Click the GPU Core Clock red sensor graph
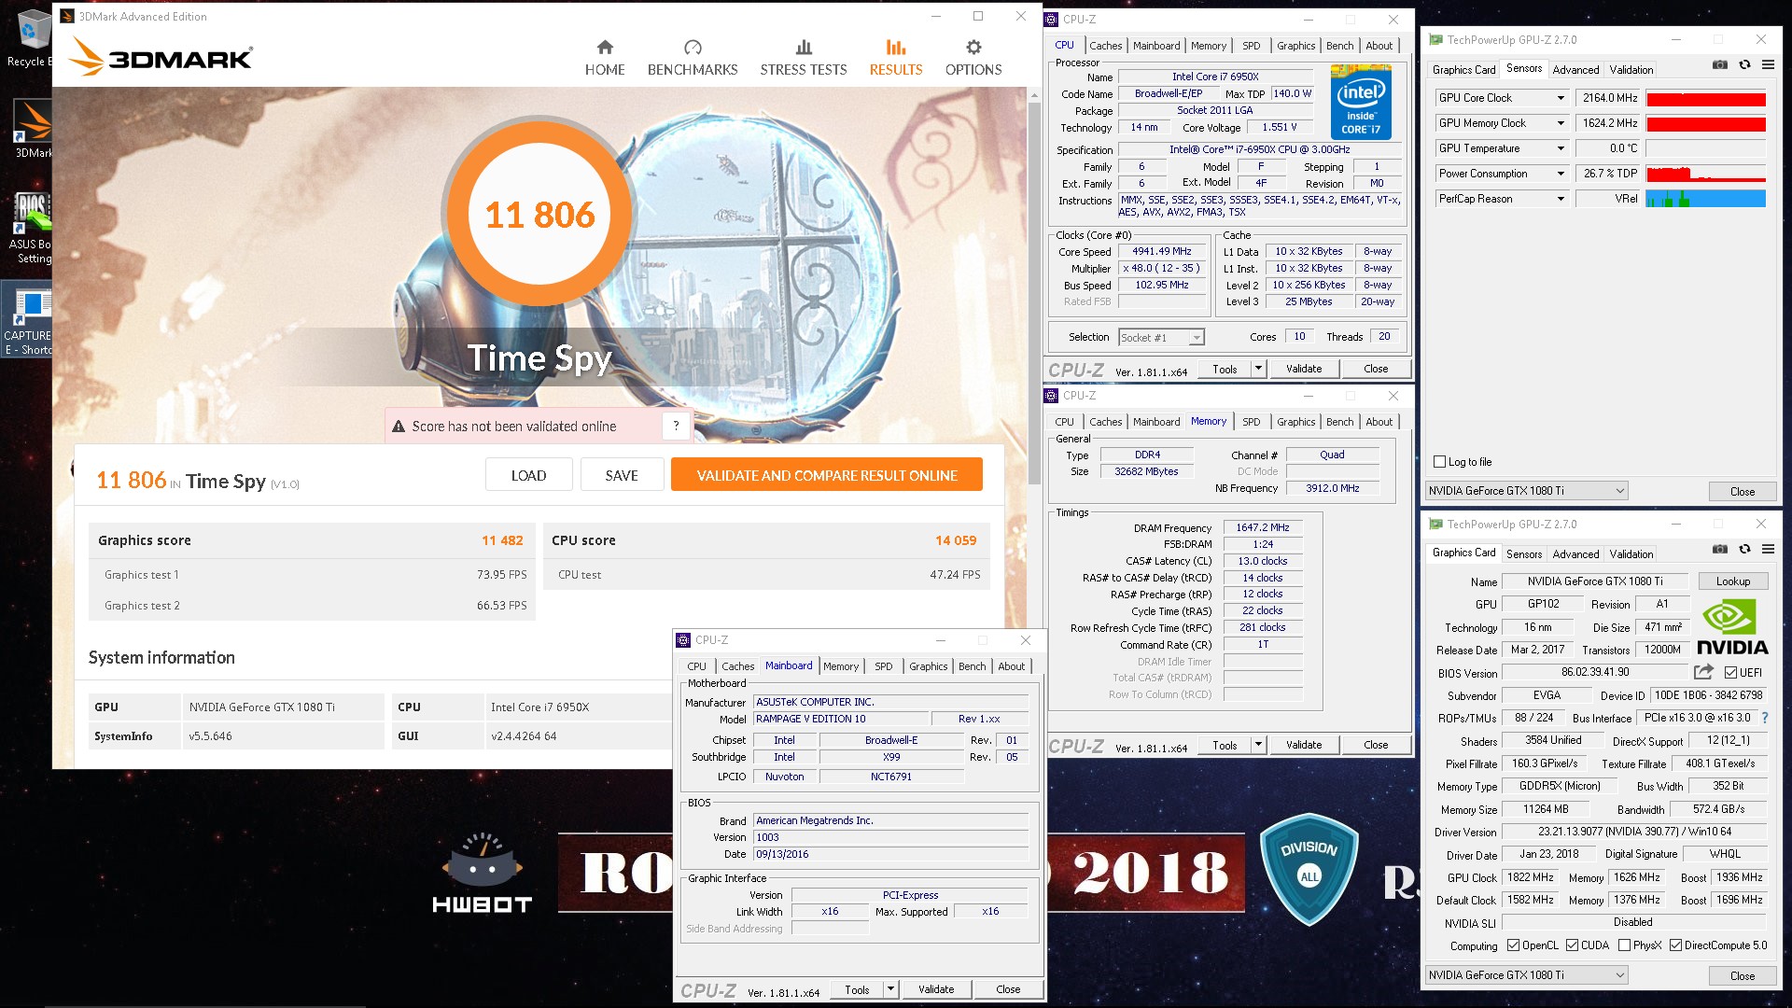The width and height of the screenshot is (1792, 1008). point(1705,98)
